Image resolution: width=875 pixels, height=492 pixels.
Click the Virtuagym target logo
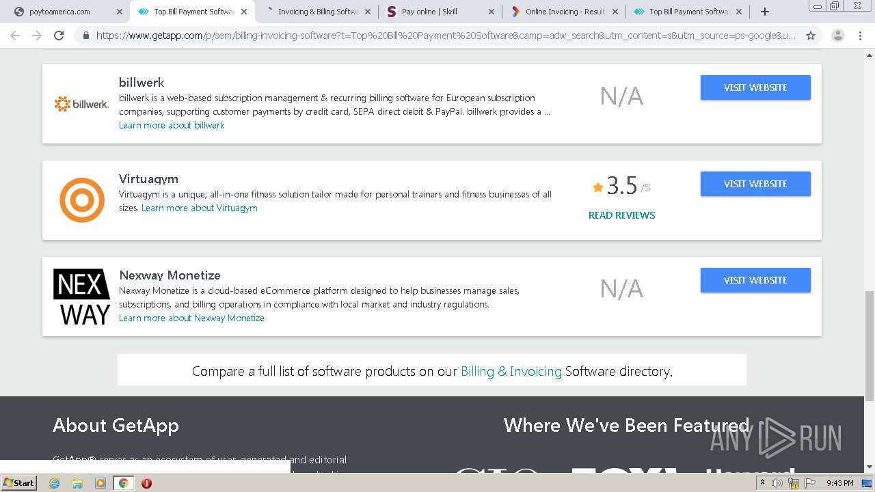[x=82, y=200]
